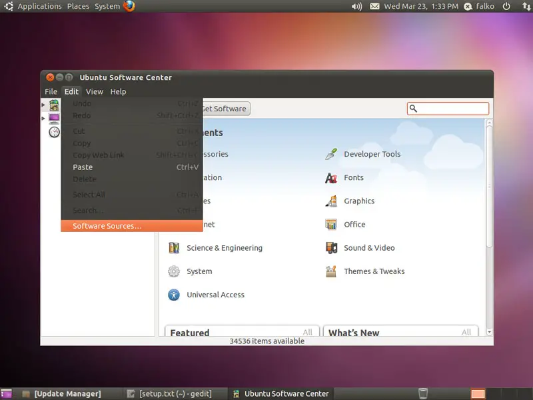
Task: Select the Get Software sidebar icon
Action: pyautogui.click(x=54, y=105)
